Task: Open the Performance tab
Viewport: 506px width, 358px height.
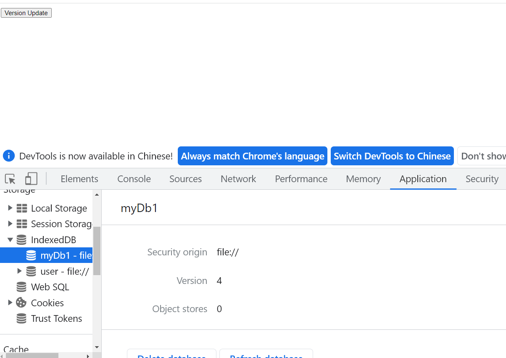Action: [x=301, y=179]
